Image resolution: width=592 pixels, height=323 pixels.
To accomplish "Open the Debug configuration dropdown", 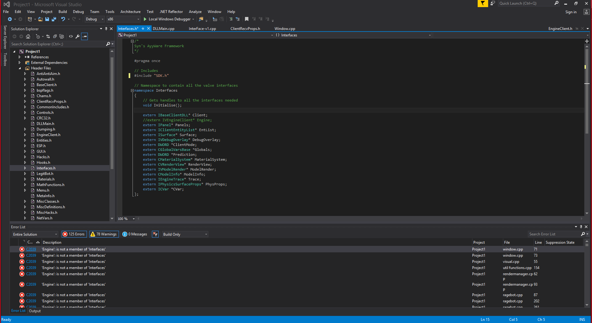I will click(x=95, y=19).
